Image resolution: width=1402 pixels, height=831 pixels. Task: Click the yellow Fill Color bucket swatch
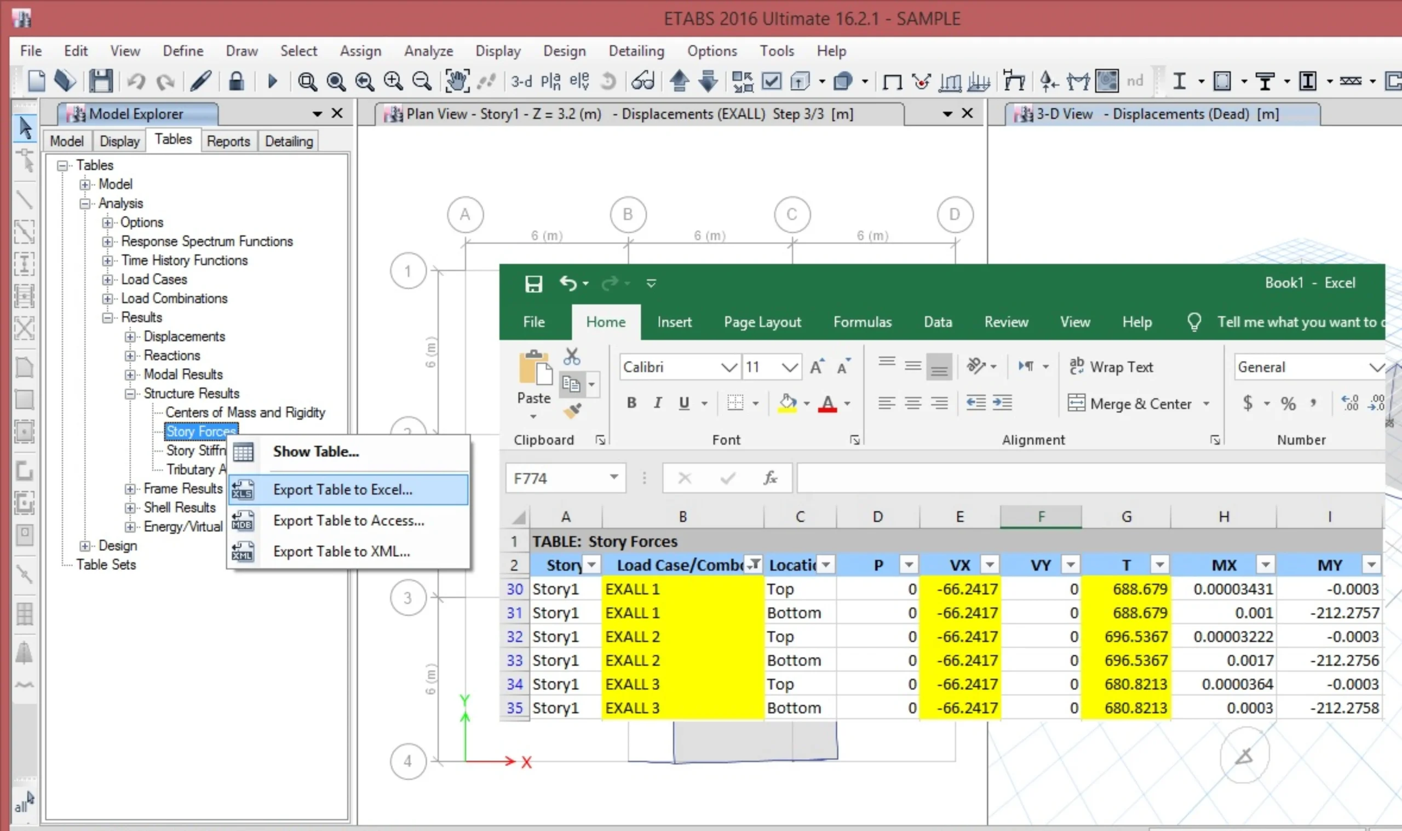[x=788, y=403]
